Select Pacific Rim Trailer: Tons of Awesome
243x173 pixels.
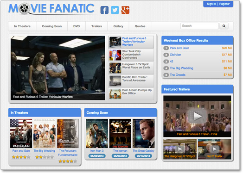click(x=131, y=81)
